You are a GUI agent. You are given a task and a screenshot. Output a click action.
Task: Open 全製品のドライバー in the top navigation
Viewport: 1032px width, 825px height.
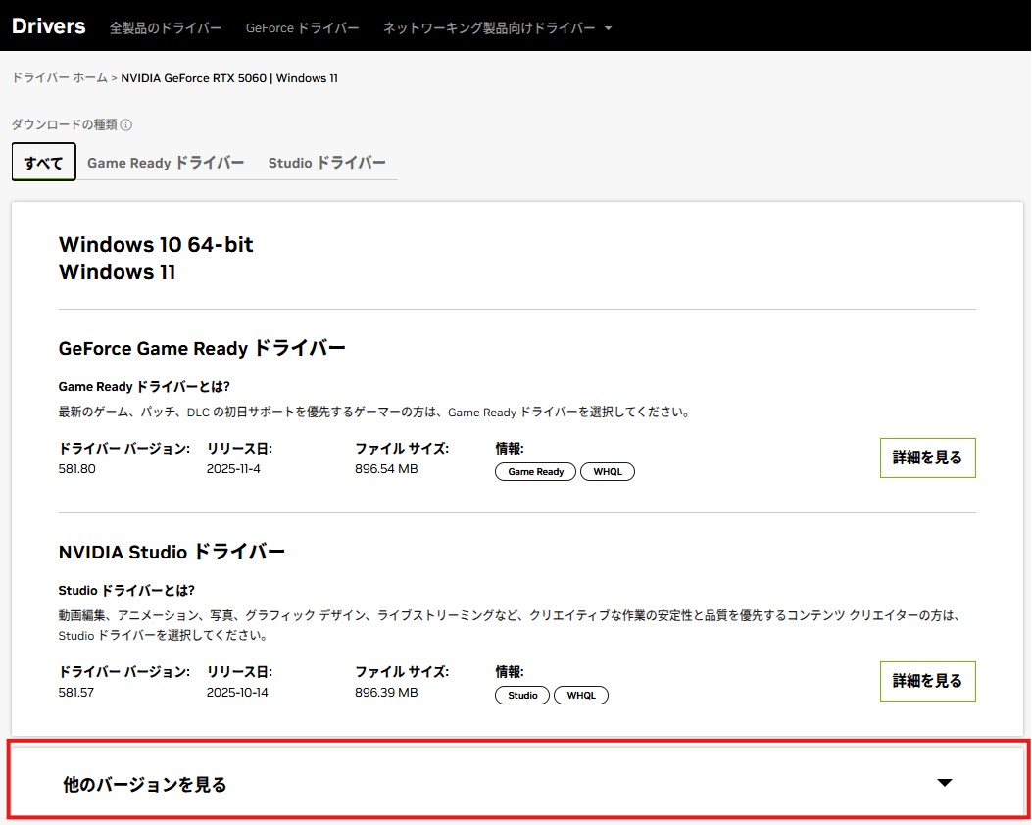click(x=166, y=28)
